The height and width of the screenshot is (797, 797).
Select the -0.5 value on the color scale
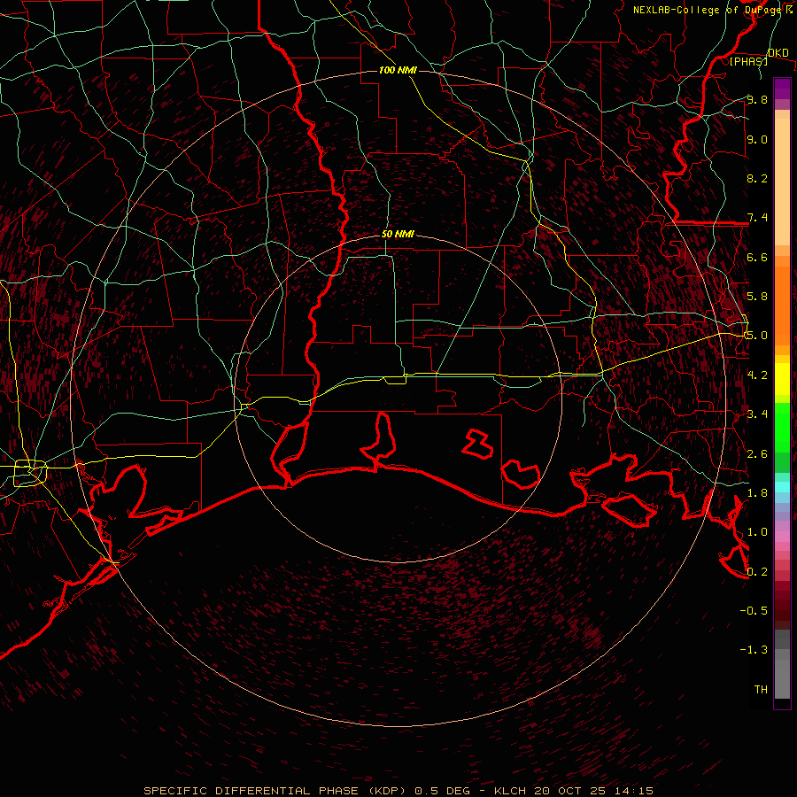(x=754, y=611)
